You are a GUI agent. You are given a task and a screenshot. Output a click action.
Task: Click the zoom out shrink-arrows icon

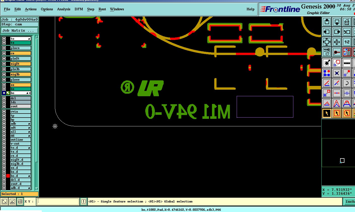pos(337,42)
